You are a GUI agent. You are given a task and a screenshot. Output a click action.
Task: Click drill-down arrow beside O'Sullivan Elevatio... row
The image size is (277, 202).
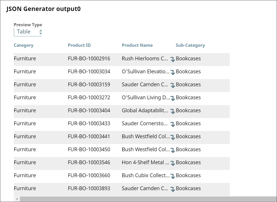coord(173,72)
